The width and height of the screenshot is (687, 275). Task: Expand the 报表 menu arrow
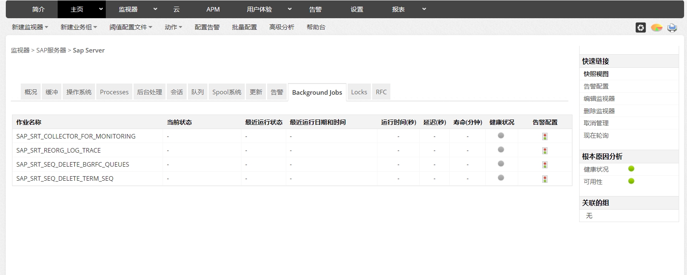(x=424, y=9)
